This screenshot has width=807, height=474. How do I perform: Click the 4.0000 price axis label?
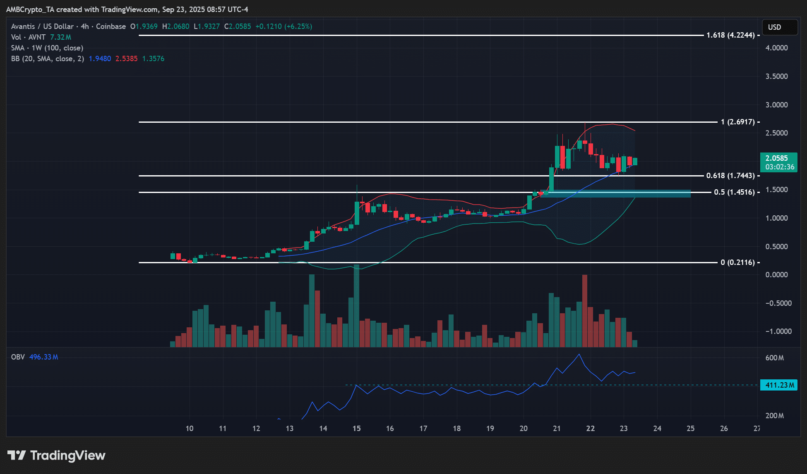tap(776, 48)
